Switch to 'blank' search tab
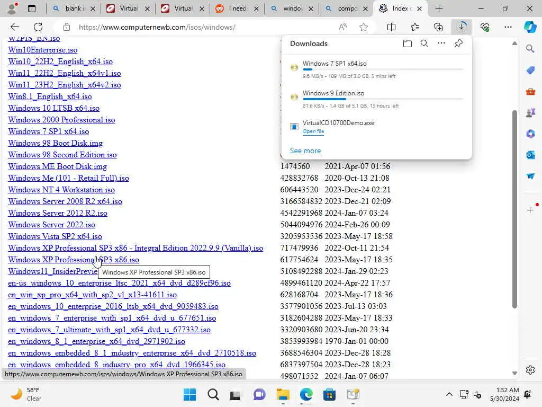This screenshot has height=407, width=542. (74, 8)
